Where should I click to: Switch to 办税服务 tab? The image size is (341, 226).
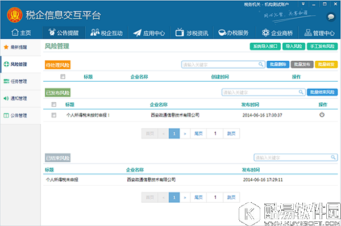click(234, 33)
